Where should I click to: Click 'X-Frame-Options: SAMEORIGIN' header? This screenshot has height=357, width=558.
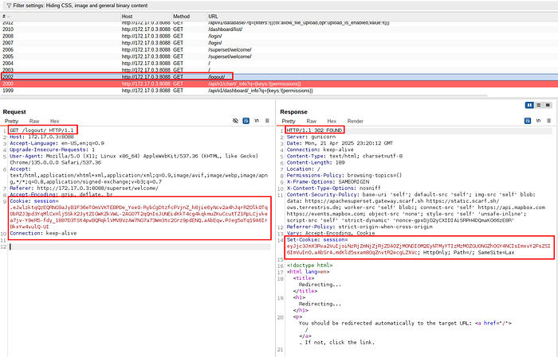pyautogui.click(x=328, y=182)
